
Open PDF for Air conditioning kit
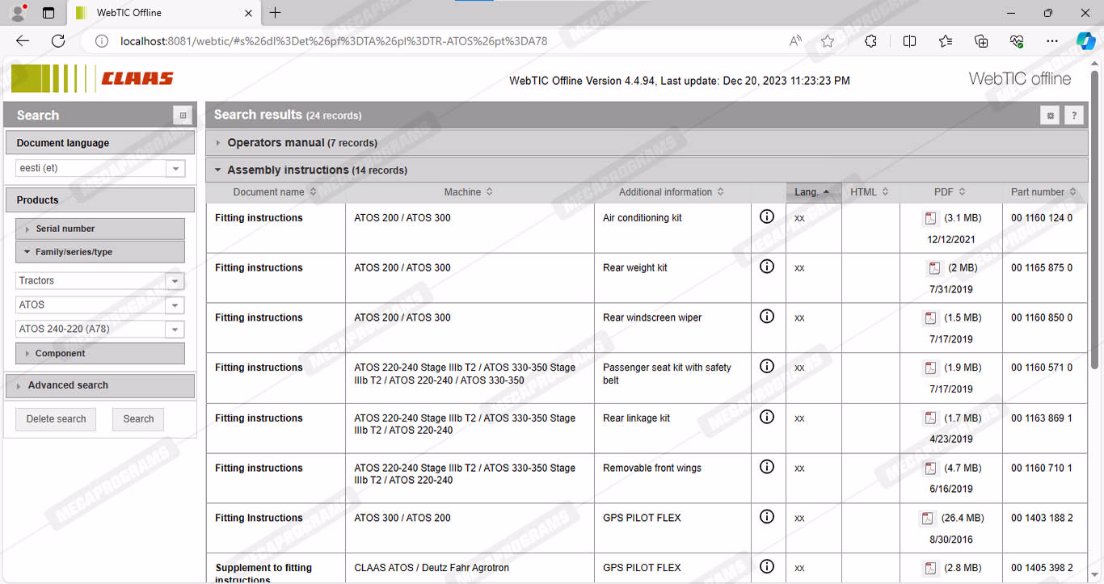tap(930, 218)
